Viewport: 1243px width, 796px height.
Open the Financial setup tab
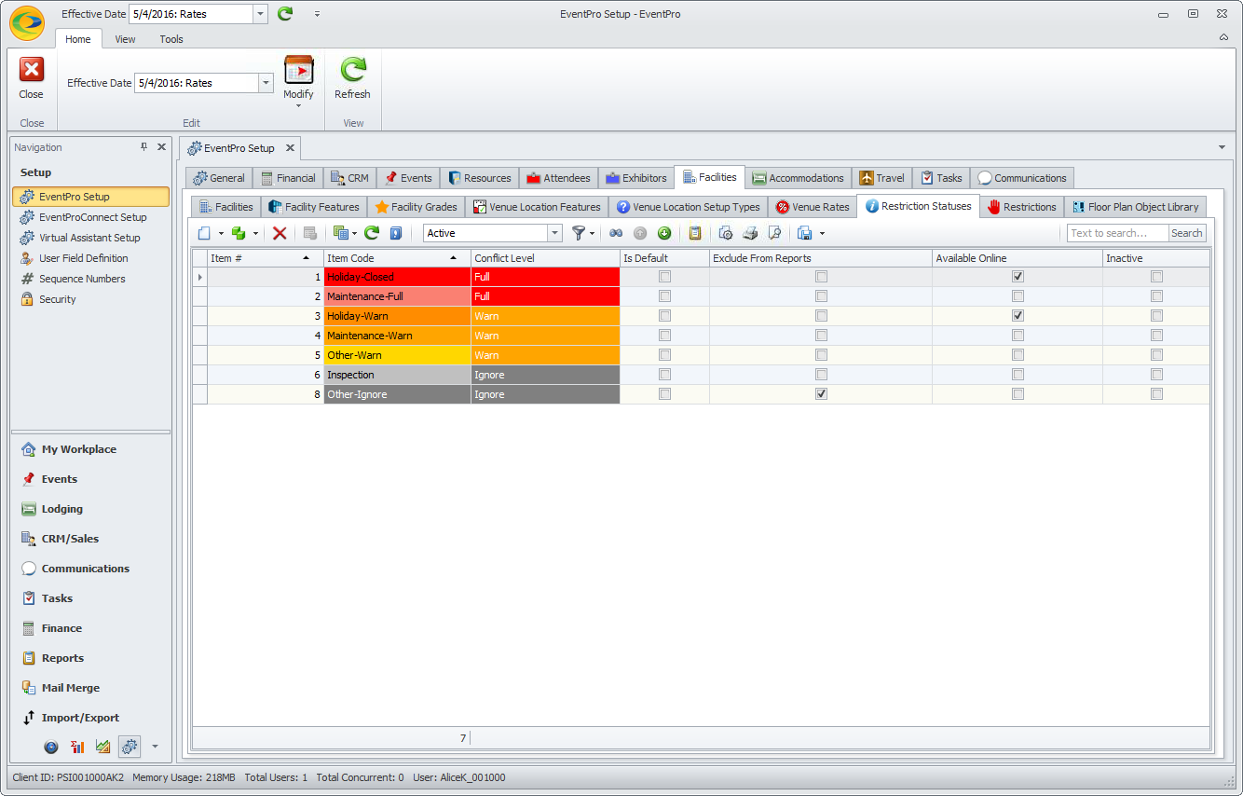tap(287, 178)
